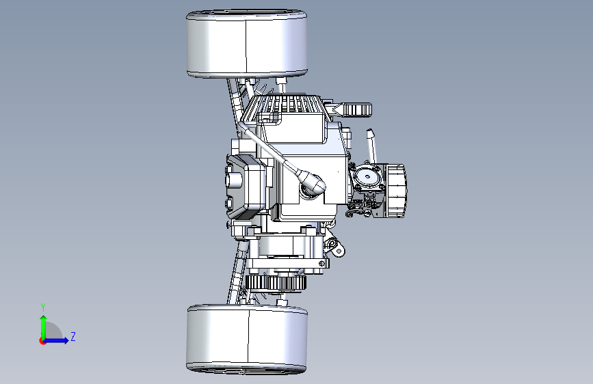
Task: Click the 'Y' axis label
Action: pyautogui.click(x=43, y=307)
